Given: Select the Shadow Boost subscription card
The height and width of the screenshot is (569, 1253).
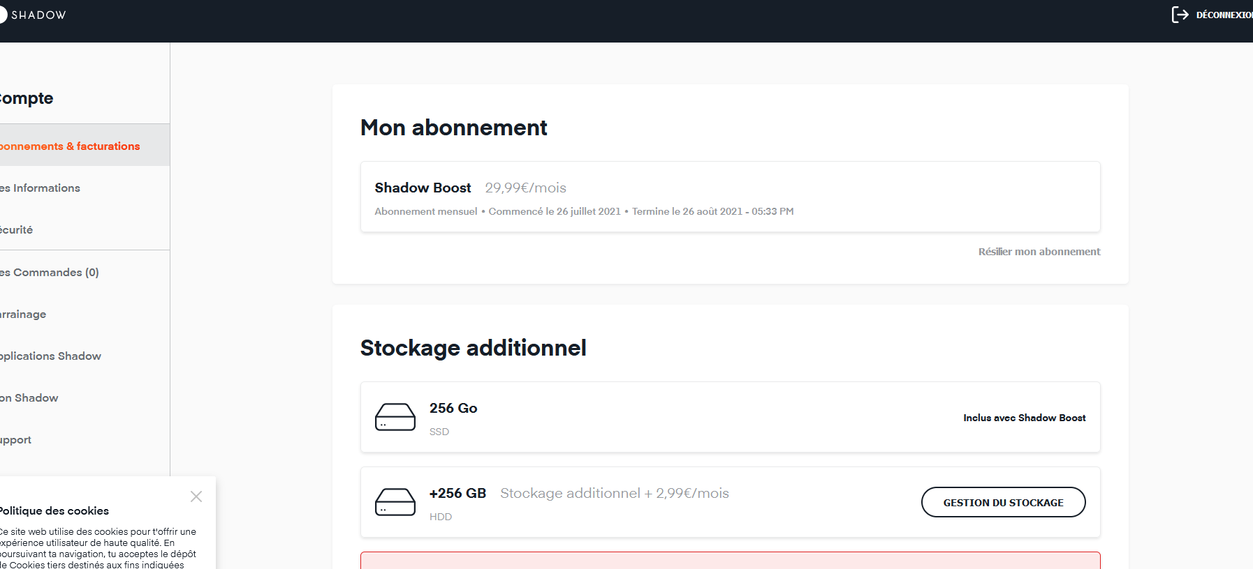Looking at the screenshot, I should coord(730,197).
